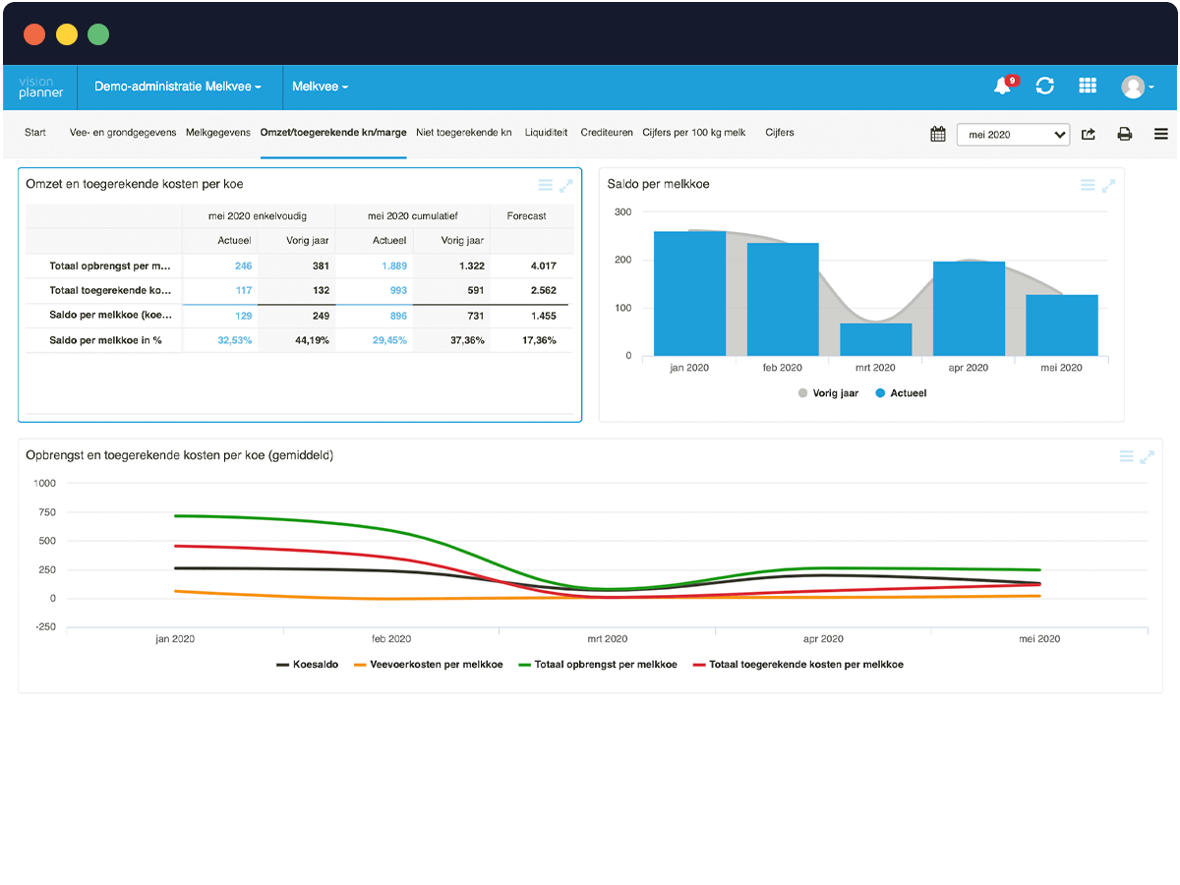Click the previous year value 381
Viewport: 1180px width, 885px height.
coord(321,265)
